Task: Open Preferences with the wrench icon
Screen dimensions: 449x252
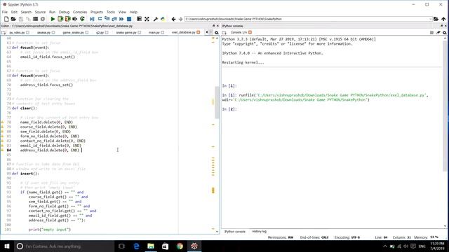Action: coord(156,19)
